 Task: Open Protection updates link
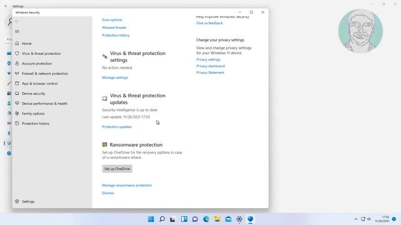(117, 127)
